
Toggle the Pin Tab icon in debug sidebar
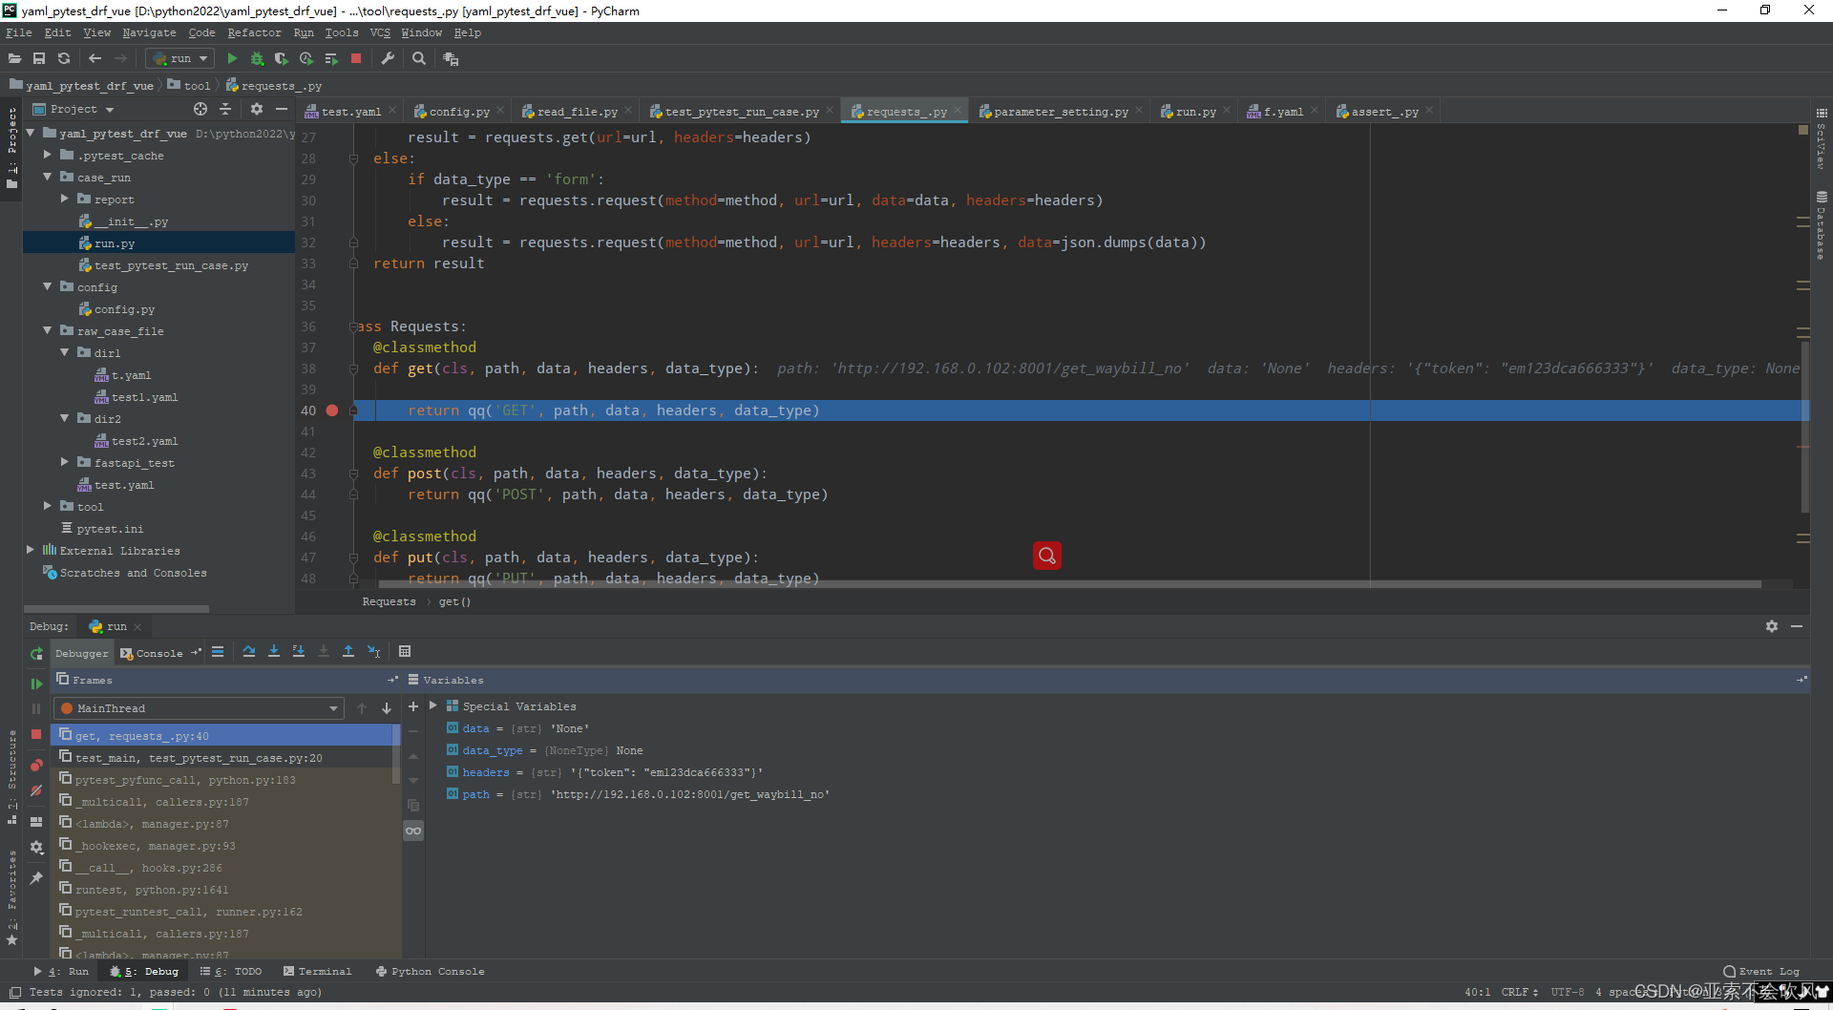[36, 878]
